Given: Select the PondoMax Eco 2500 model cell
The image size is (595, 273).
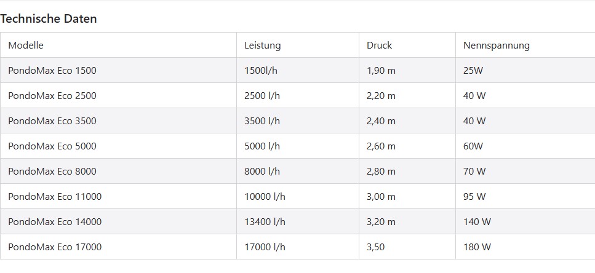Looking at the screenshot, I should click(x=52, y=96).
